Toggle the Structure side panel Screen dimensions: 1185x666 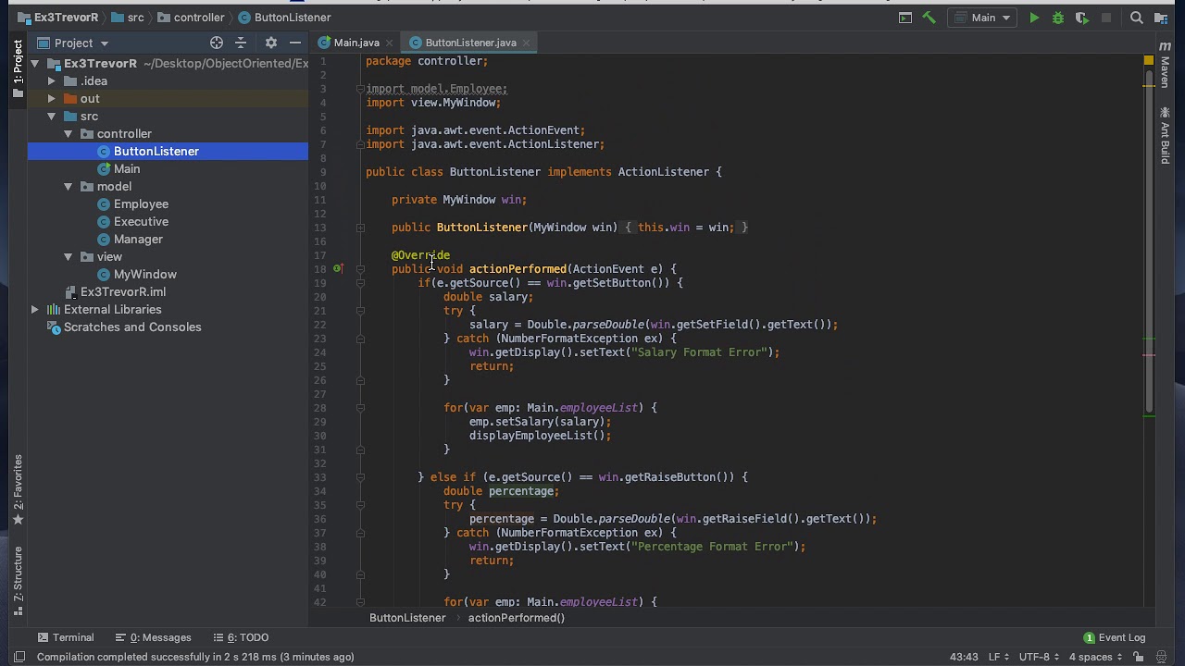[x=18, y=582]
